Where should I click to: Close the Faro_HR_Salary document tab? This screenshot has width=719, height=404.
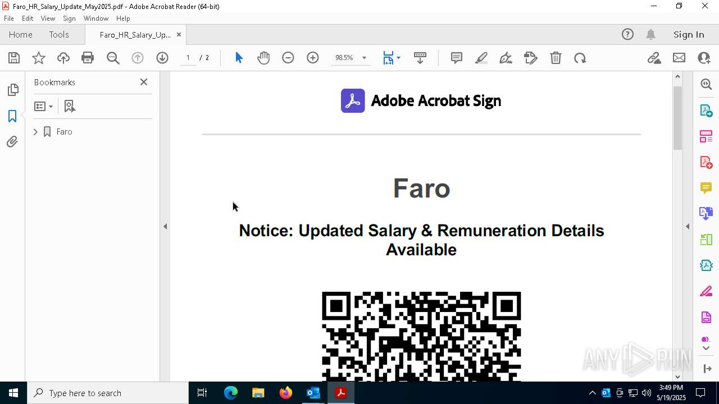(179, 35)
